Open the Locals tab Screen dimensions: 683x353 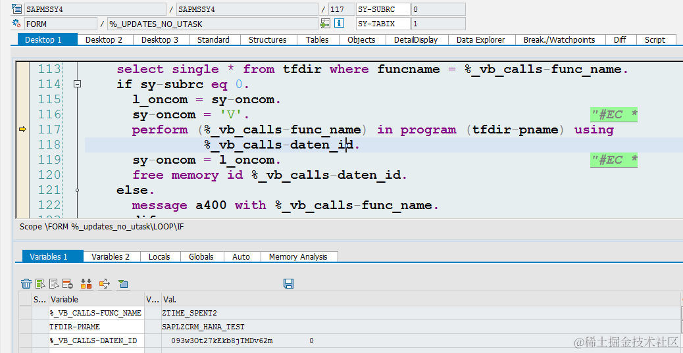pyautogui.click(x=159, y=256)
